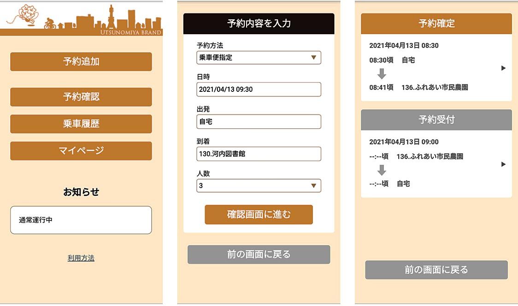Click the down arrow in the pending reservation
This screenshot has width=518, height=306.
[382, 170]
